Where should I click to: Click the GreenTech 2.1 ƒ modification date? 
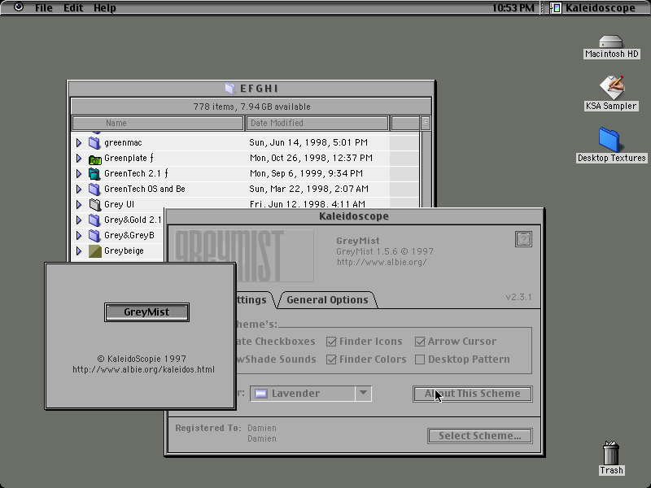coord(306,173)
